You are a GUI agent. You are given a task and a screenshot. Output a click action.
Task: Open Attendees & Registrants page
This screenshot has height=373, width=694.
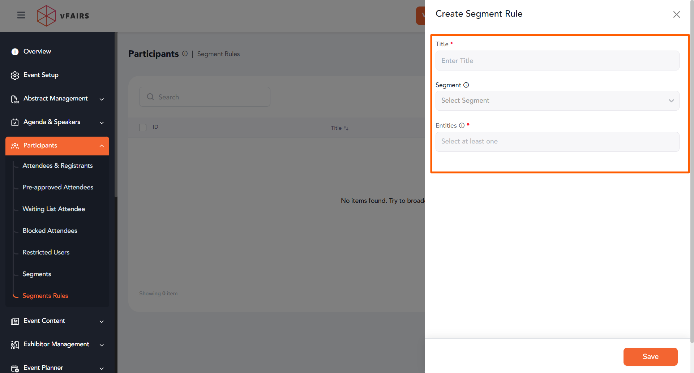(x=57, y=166)
